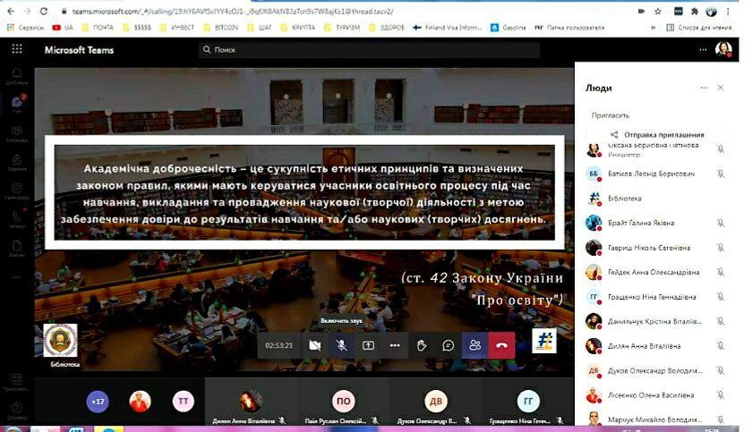Raise your hand in the meeting
The width and height of the screenshot is (753, 432).
[422, 345]
